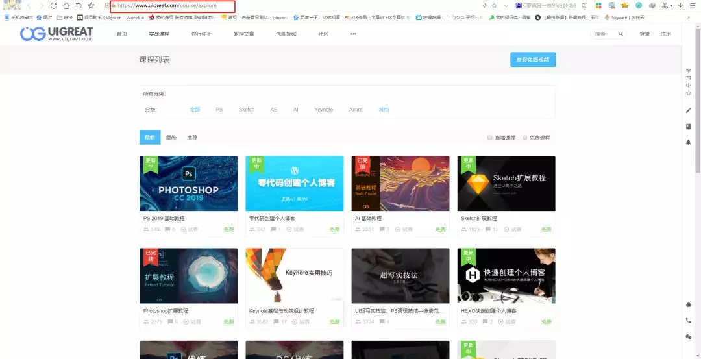Image resolution: width=701 pixels, height=359 pixels.
Task: Reload the page with the refresh icon
Action: [x=54, y=6]
